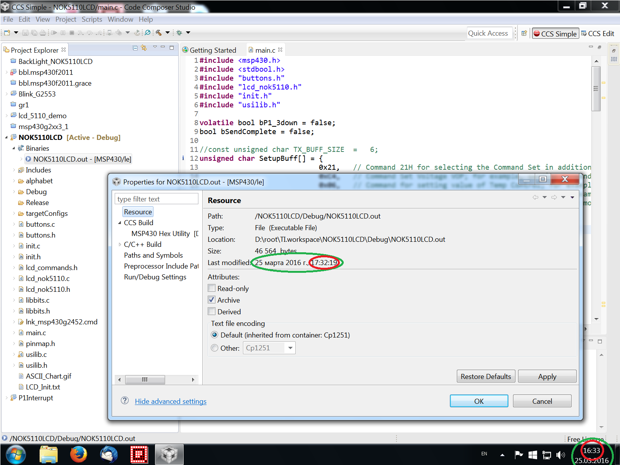Open the Project menu

[x=66, y=19]
